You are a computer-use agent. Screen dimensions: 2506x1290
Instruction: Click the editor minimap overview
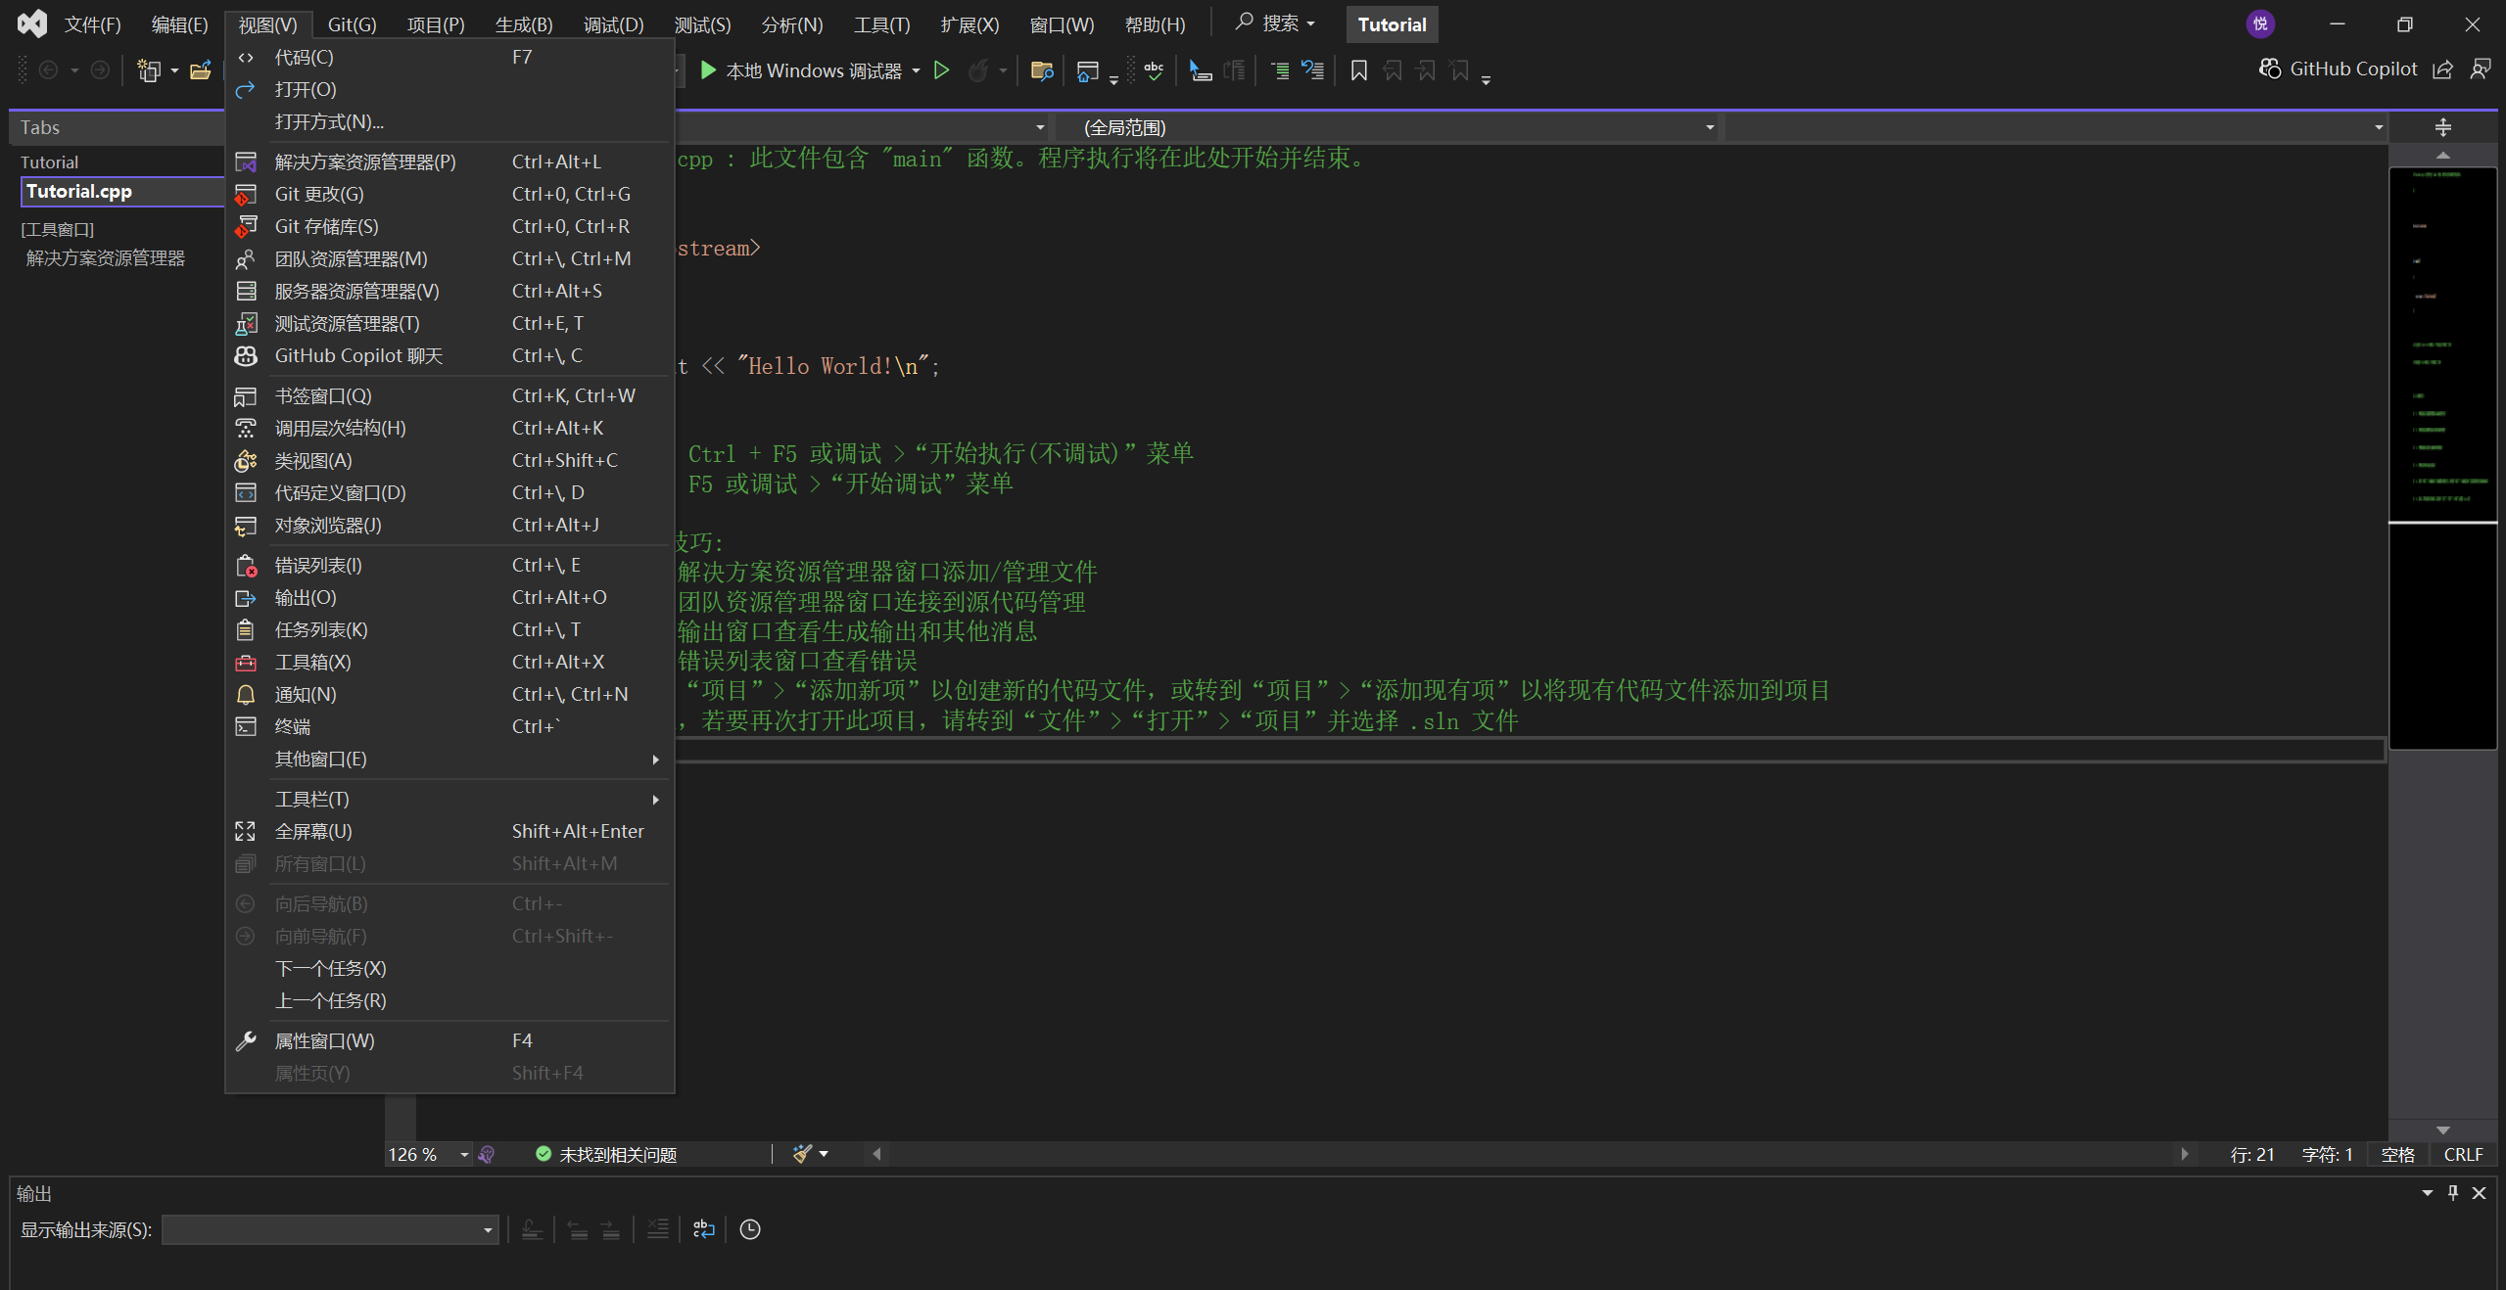[x=2443, y=457]
